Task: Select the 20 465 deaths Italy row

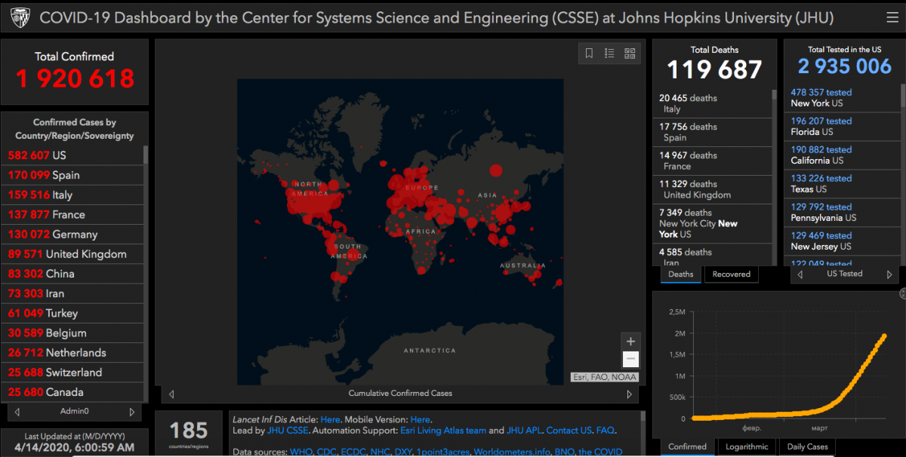Action: tap(712, 103)
